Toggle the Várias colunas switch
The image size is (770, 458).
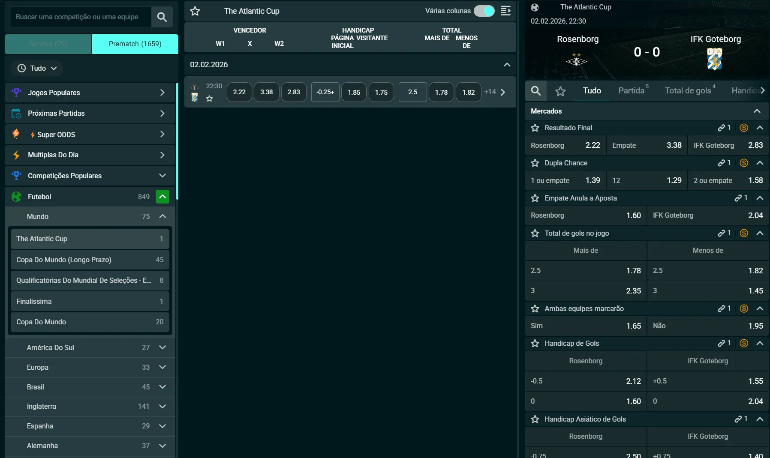coord(484,11)
